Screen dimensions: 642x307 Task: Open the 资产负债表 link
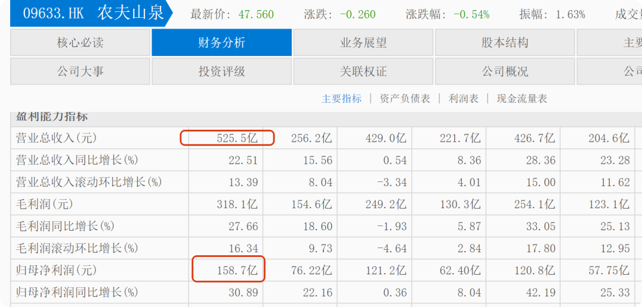pyautogui.click(x=405, y=99)
